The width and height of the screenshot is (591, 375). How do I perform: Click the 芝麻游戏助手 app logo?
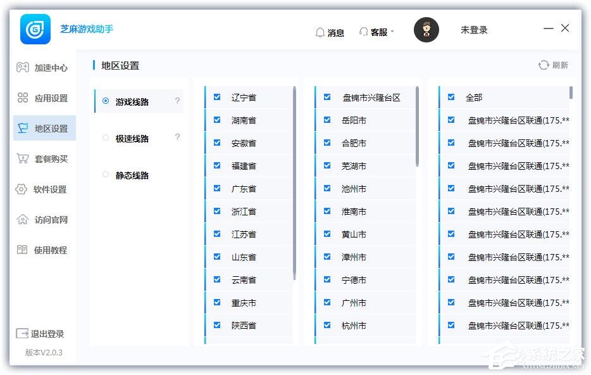[35, 30]
